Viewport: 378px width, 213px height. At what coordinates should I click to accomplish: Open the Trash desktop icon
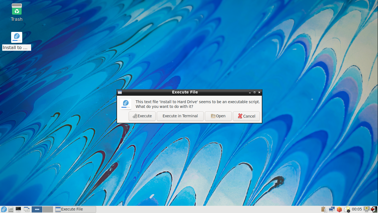pos(17,12)
